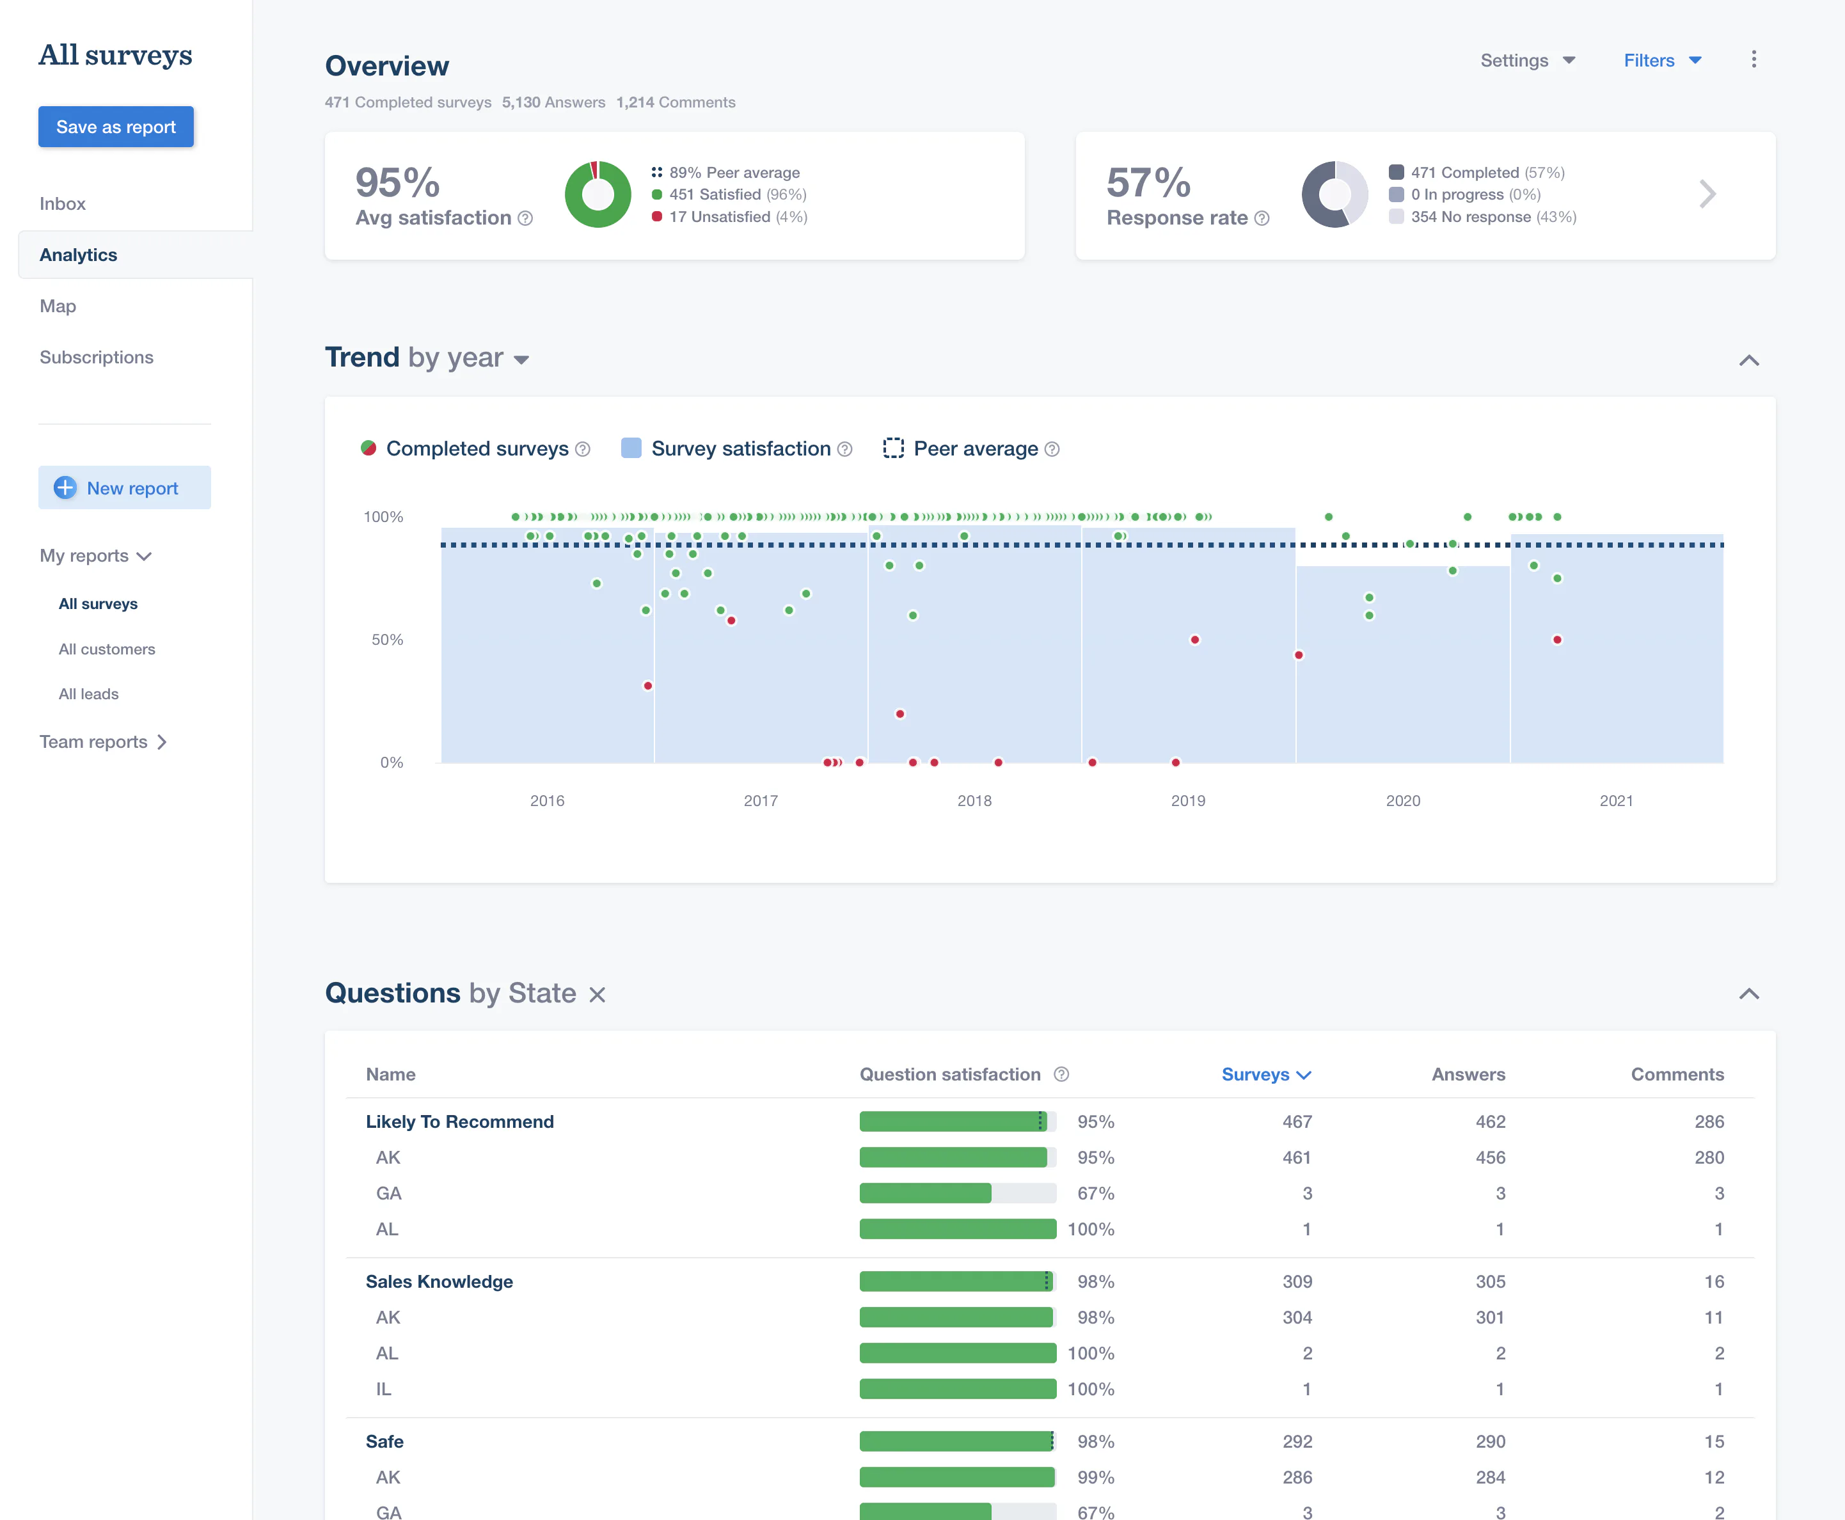Click the response rate donut chart
The height and width of the screenshot is (1520, 1845).
(x=1334, y=194)
